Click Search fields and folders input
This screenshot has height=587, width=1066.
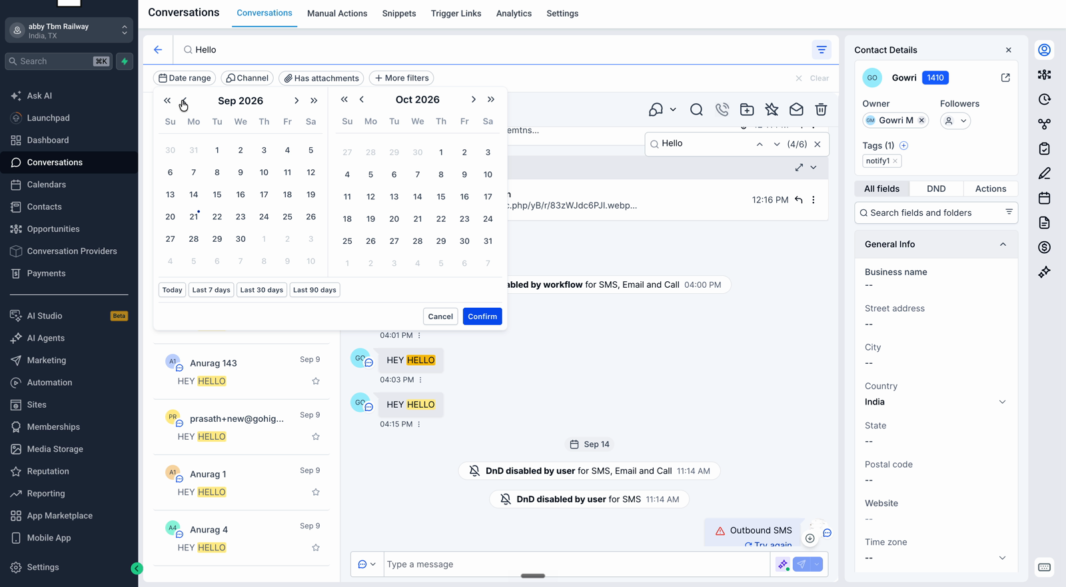tap(935, 213)
